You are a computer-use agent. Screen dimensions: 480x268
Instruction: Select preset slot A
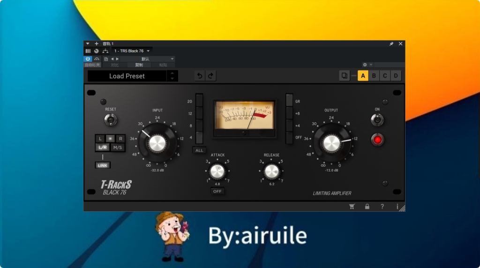pos(363,75)
